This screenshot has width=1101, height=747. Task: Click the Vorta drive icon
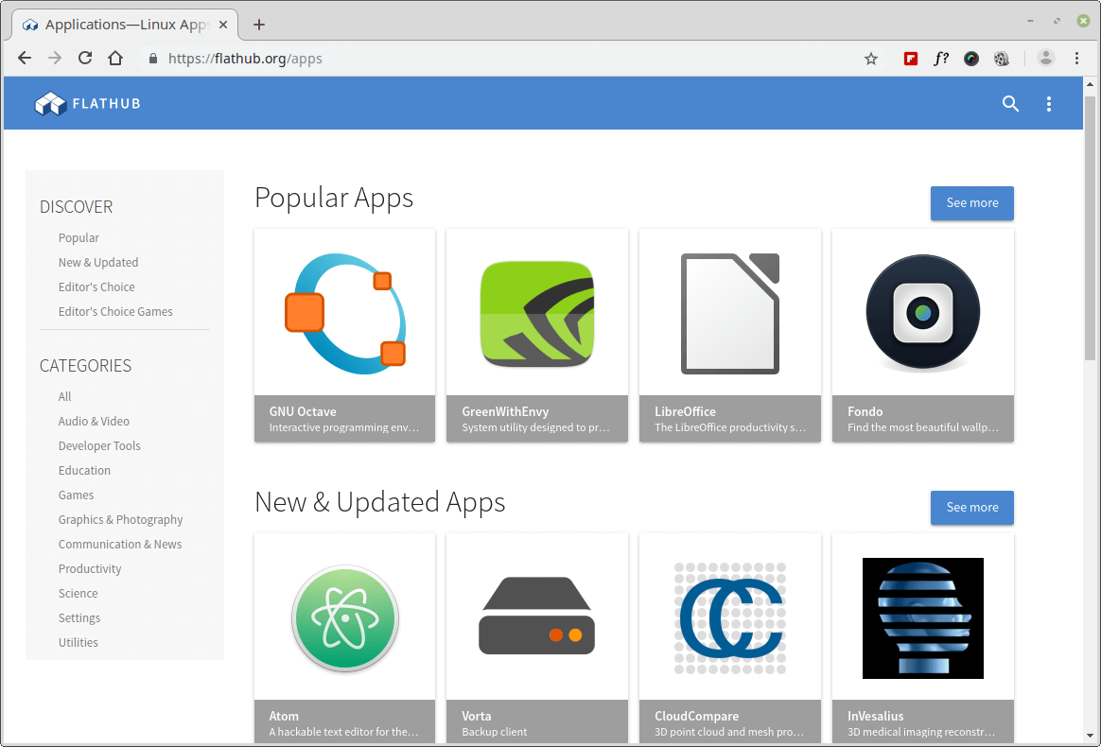(x=537, y=616)
